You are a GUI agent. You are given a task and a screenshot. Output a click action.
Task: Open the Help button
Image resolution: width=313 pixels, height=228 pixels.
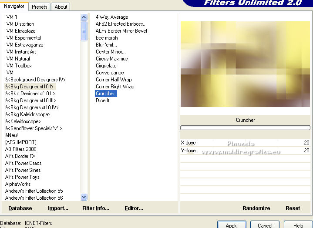coord(298,225)
